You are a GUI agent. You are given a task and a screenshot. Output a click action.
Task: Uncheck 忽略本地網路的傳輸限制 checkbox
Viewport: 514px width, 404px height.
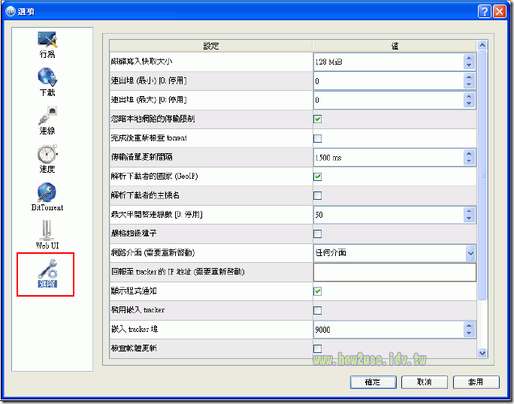click(x=317, y=119)
